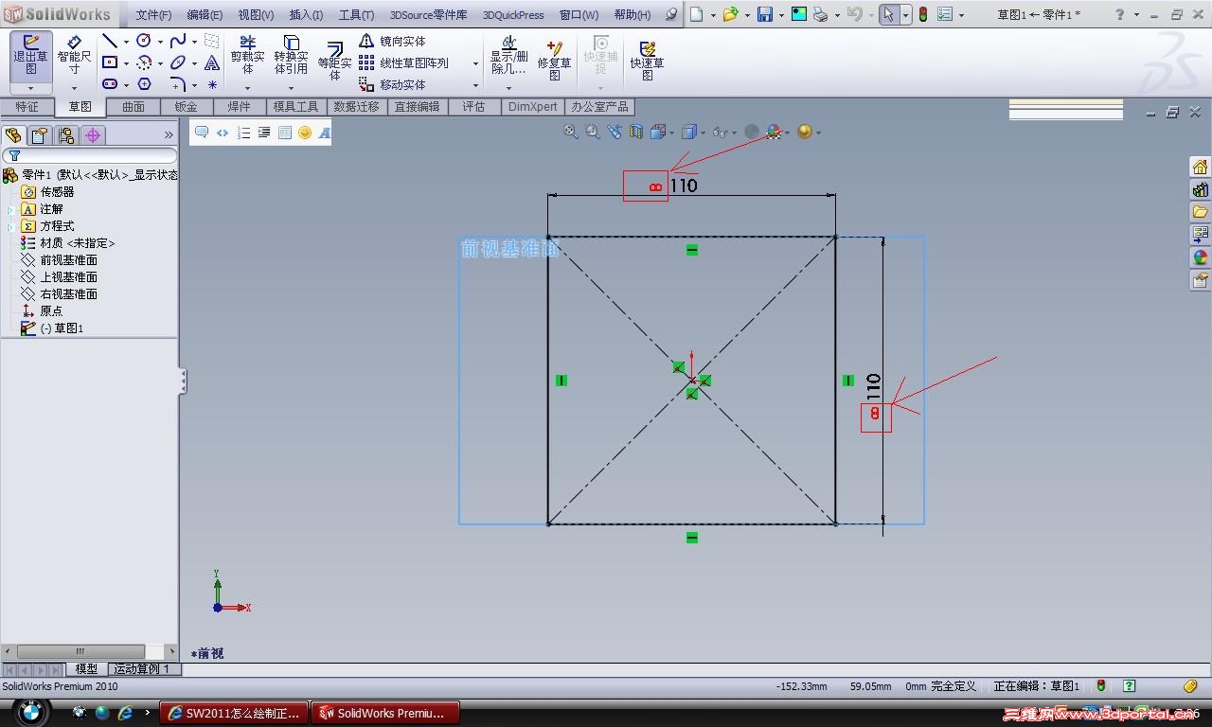Open the Smart Dimension dropdown arrow
This screenshot has height=727, width=1212.
74,89
